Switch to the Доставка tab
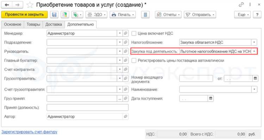This screenshot has height=140, width=264. 54,25
